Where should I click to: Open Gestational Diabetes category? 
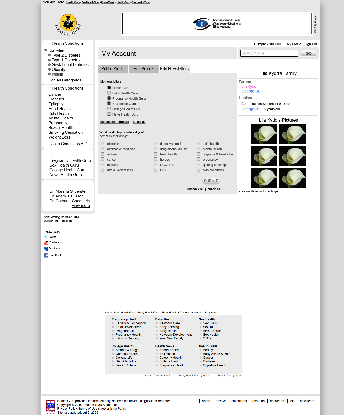coord(70,65)
